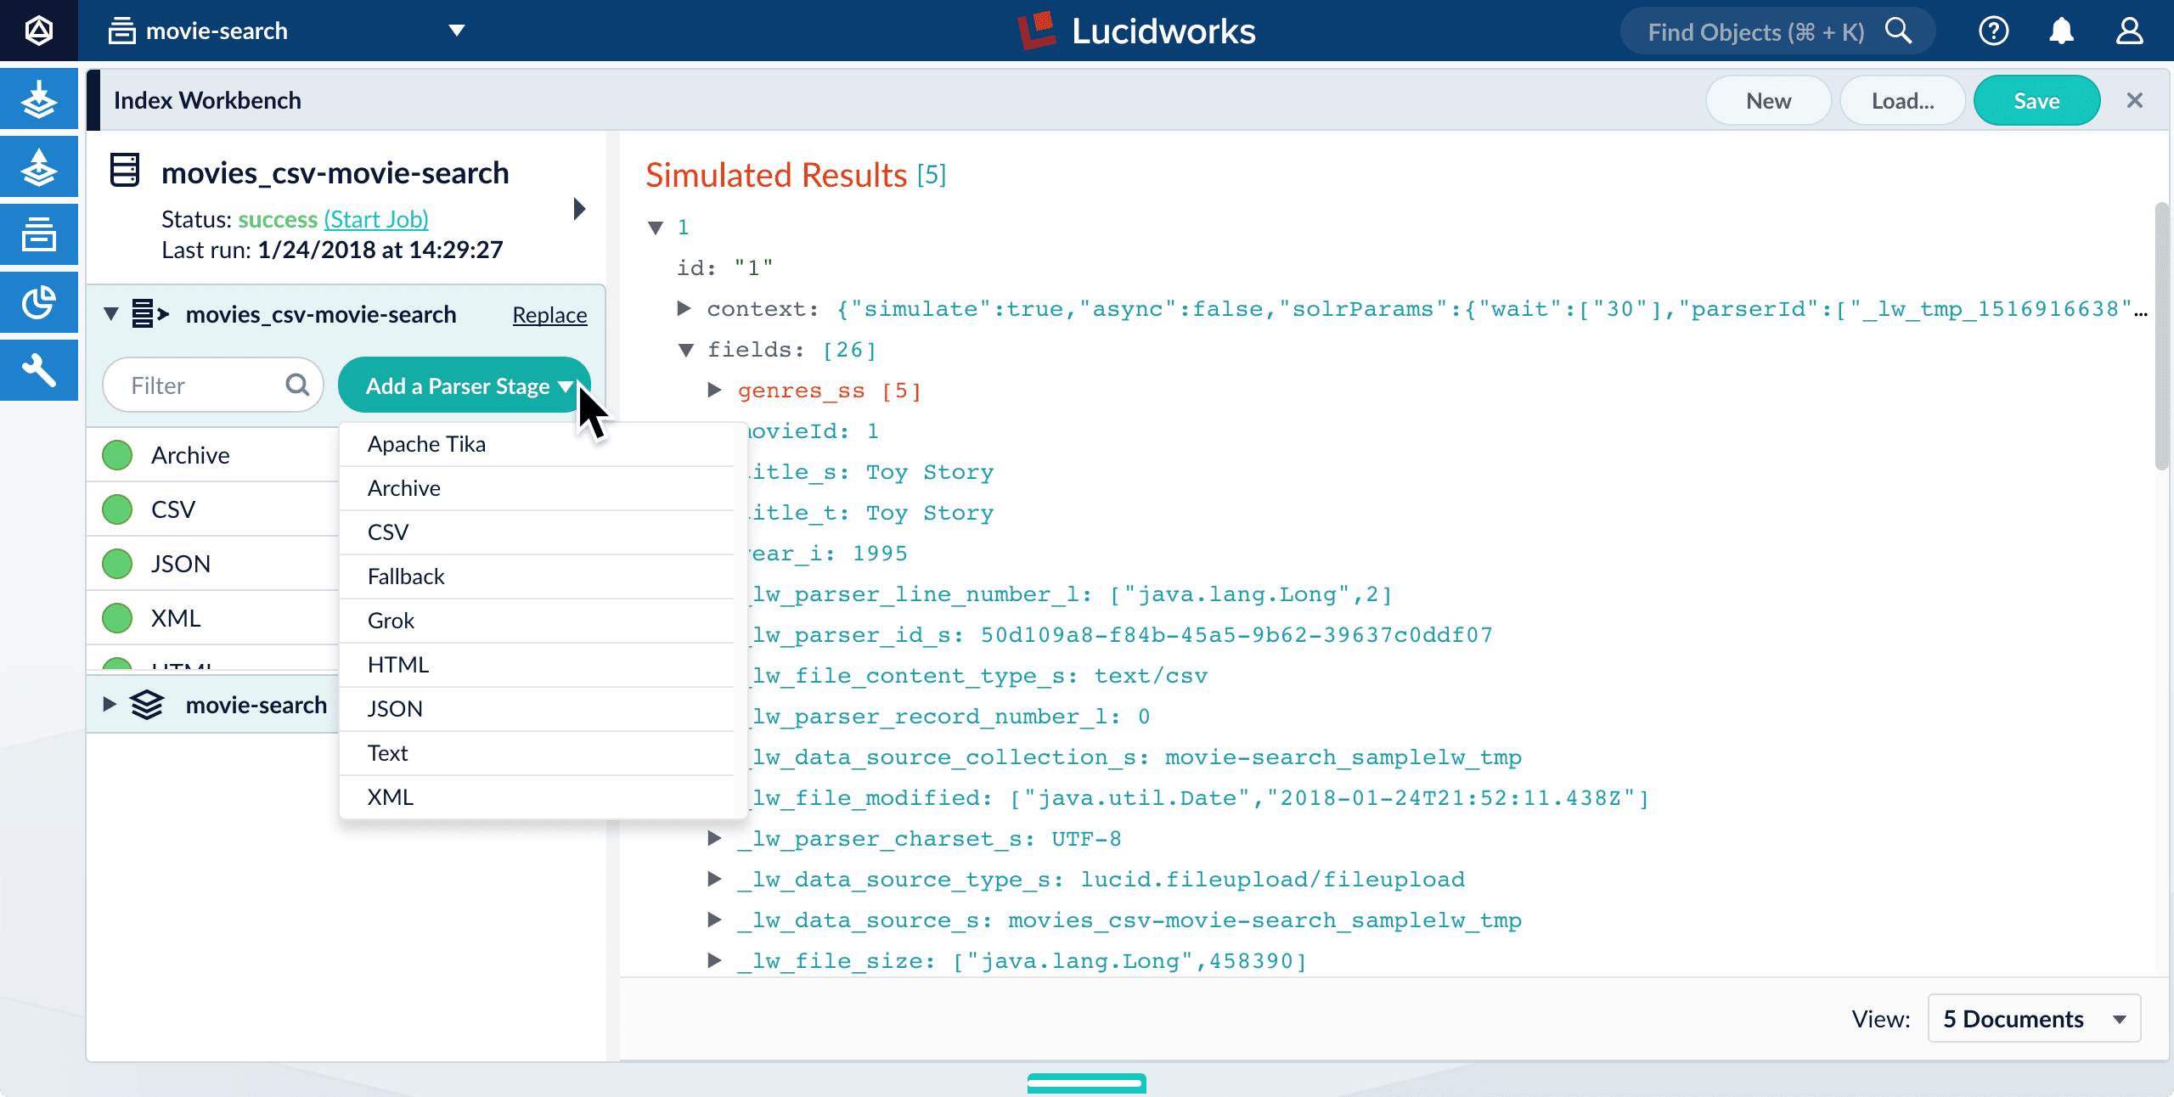Click the Replace parser link
The image size is (2174, 1097).
(549, 315)
